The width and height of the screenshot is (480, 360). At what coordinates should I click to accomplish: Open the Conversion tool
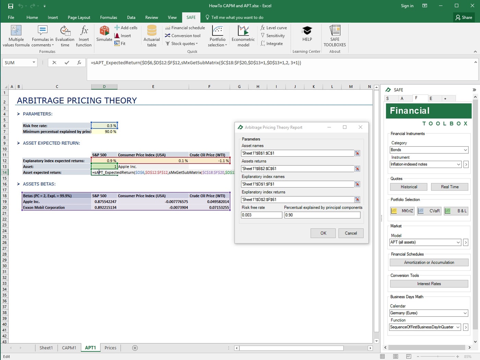(x=183, y=36)
